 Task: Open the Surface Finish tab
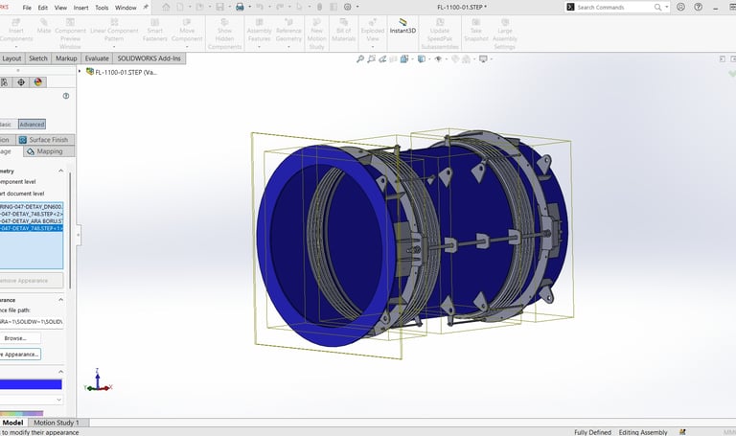point(44,139)
